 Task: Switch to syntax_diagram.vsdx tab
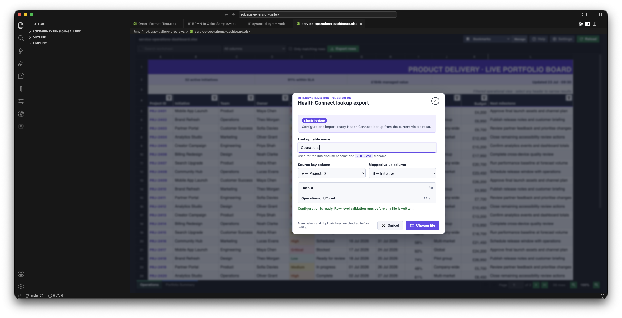tap(269, 24)
